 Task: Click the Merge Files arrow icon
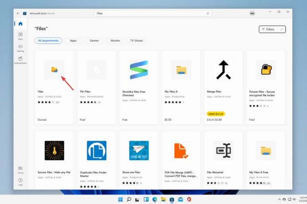[223, 70]
